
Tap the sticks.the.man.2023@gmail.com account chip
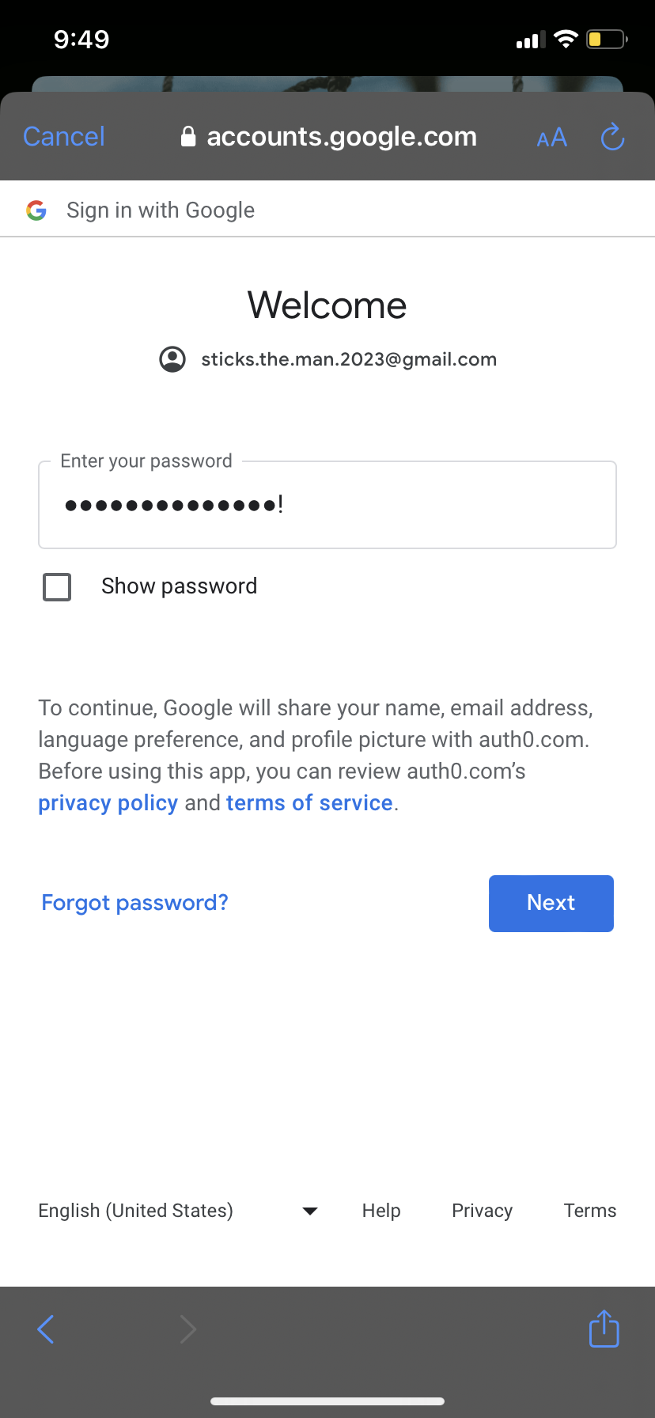pyautogui.click(x=327, y=359)
